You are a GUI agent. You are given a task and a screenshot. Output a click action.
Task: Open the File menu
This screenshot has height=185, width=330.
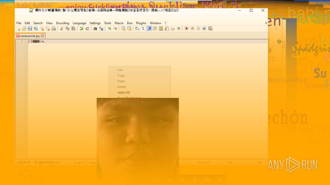click(x=19, y=23)
